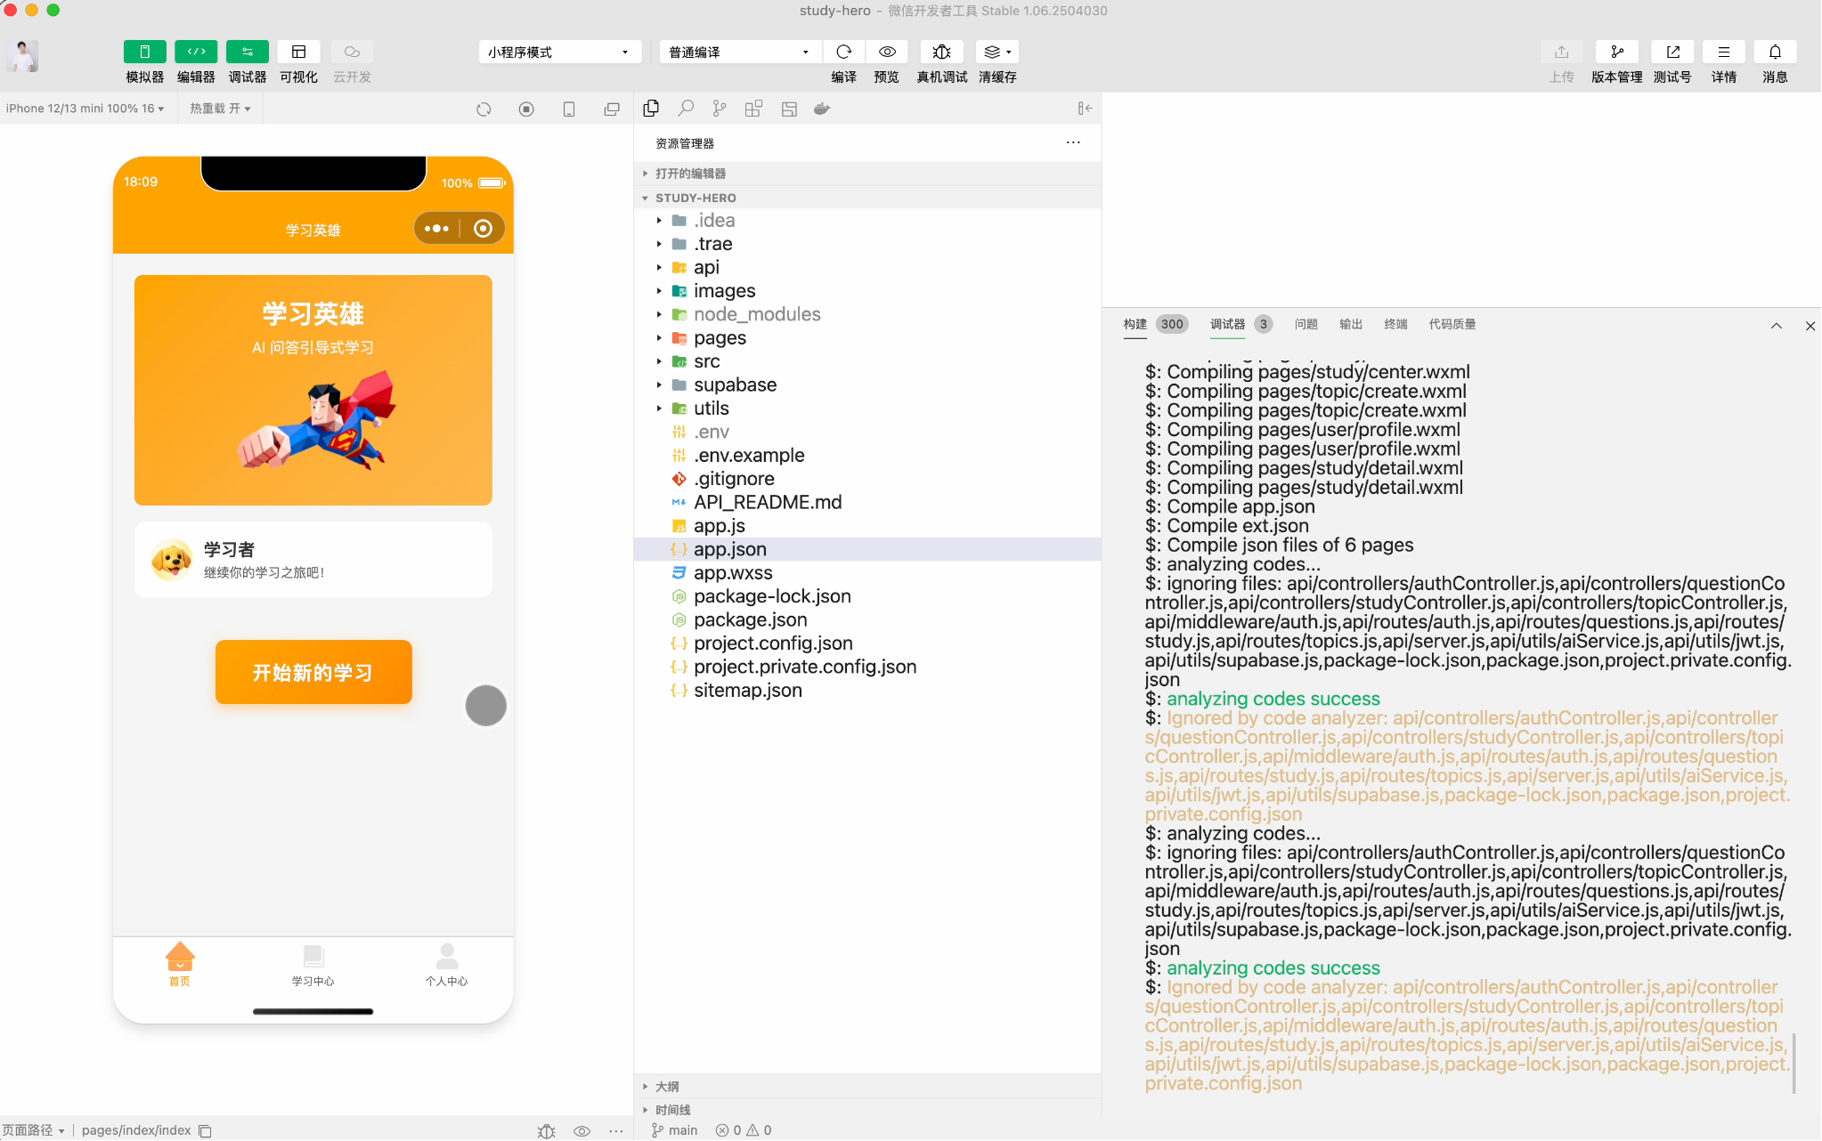Image resolution: width=1822 pixels, height=1141 pixels.
Task: Open project.config.json file in explorer
Action: [x=772, y=643]
